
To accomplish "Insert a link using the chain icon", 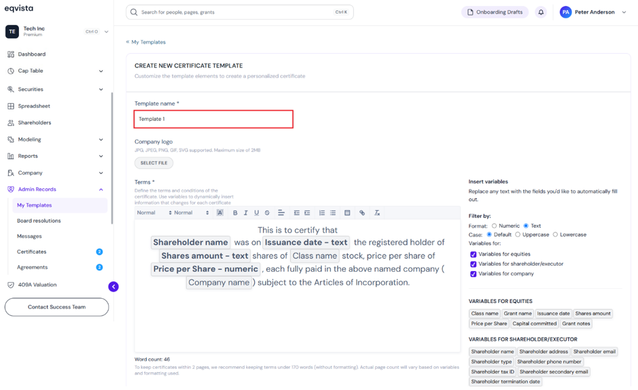I will click(x=362, y=213).
